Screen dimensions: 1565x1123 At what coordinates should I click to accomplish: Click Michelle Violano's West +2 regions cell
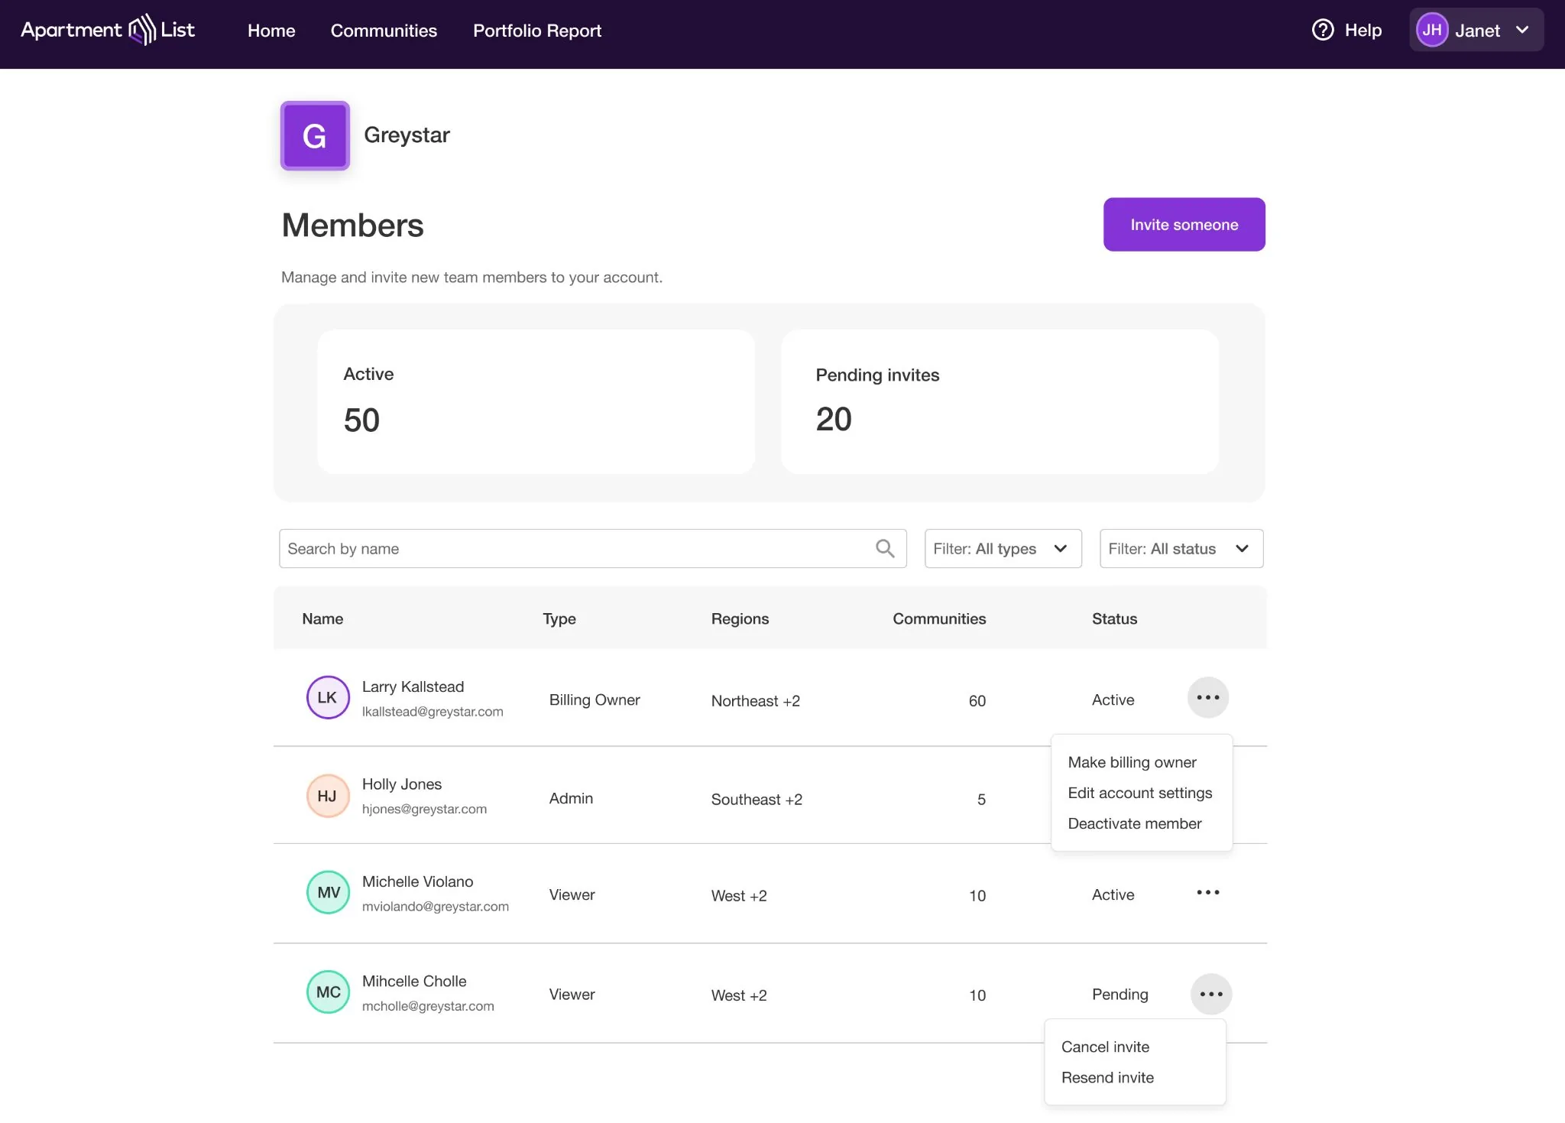click(x=739, y=896)
